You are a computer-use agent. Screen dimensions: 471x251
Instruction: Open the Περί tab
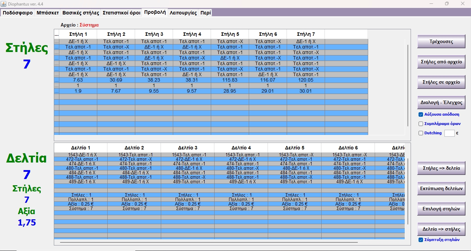(x=205, y=13)
